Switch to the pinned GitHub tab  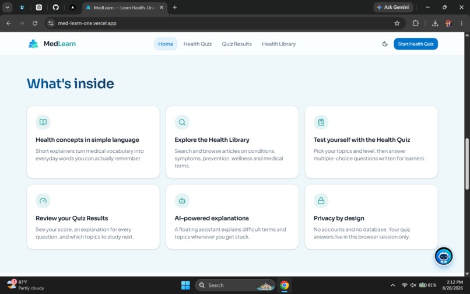pyautogui.click(x=56, y=8)
